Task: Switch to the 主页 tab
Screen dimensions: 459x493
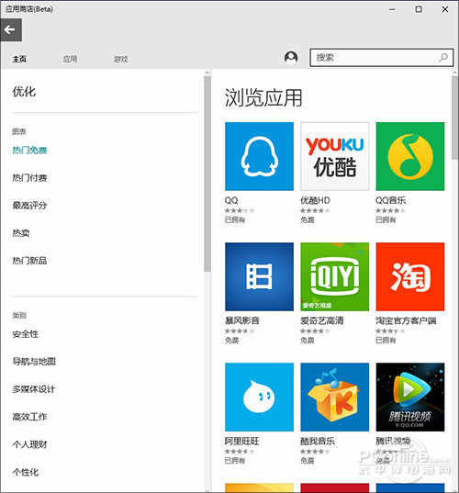Action: [x=19, y=59]
